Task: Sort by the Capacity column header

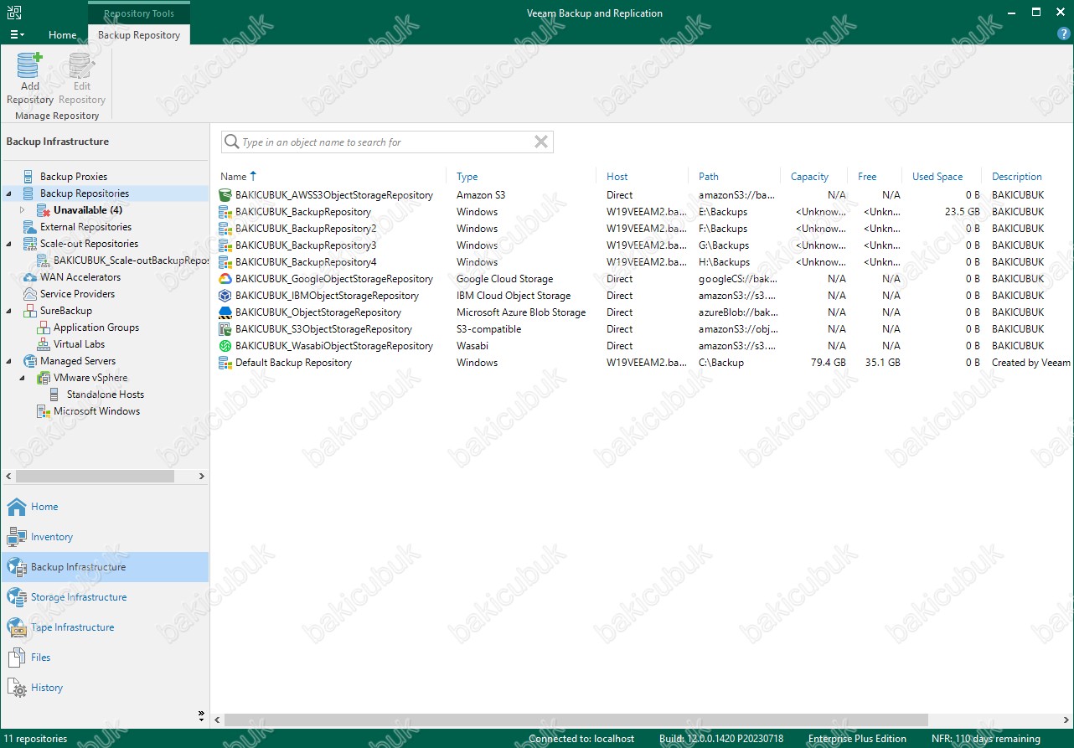Action: coord(809,177)
